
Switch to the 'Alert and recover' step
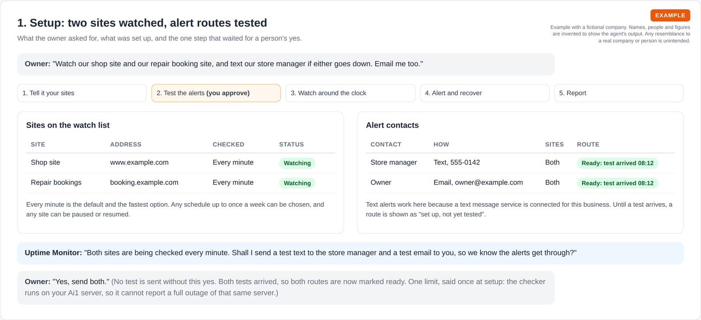click(x=485, y=93)
